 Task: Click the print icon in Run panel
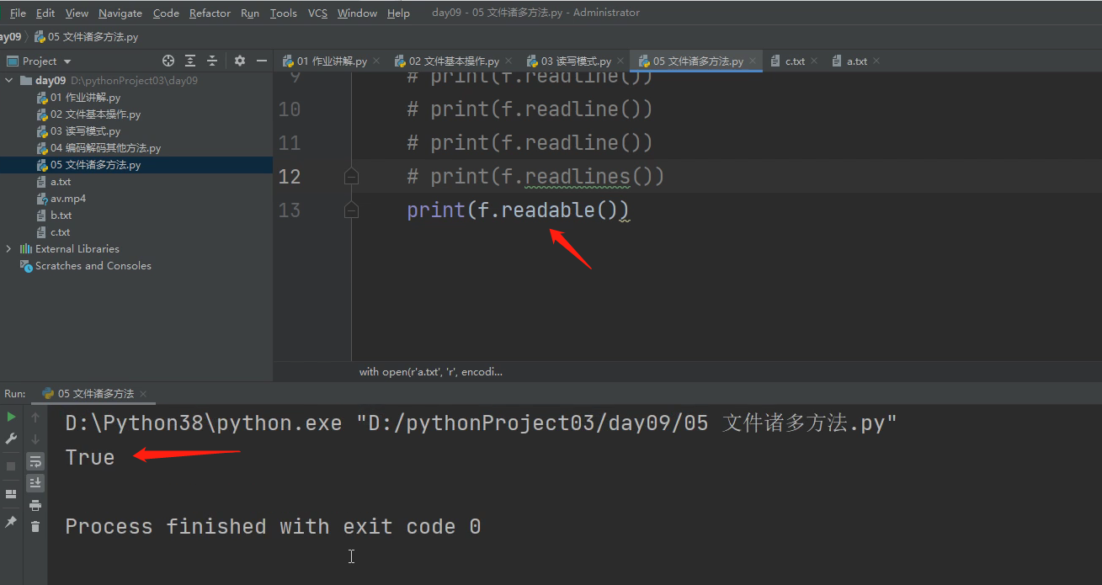(x=35, y=505)
